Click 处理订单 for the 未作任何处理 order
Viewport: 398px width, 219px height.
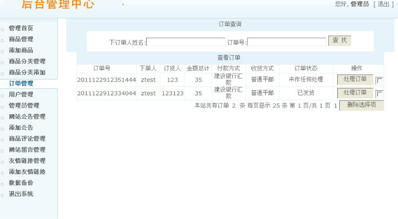(355, 79)
